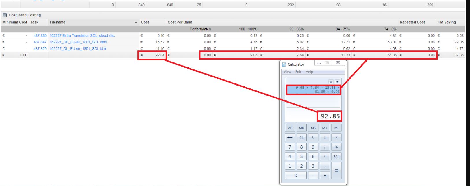Minimize the Calculator window
This screenshot has width=470, height=186.
click(319, 63)
